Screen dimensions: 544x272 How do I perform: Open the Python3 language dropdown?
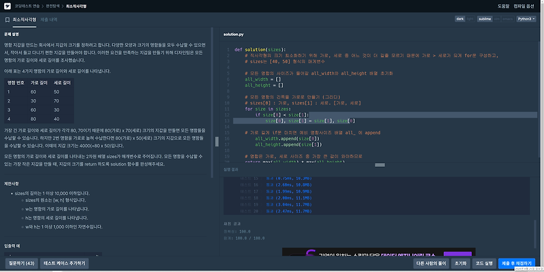(x=526, y=19)
